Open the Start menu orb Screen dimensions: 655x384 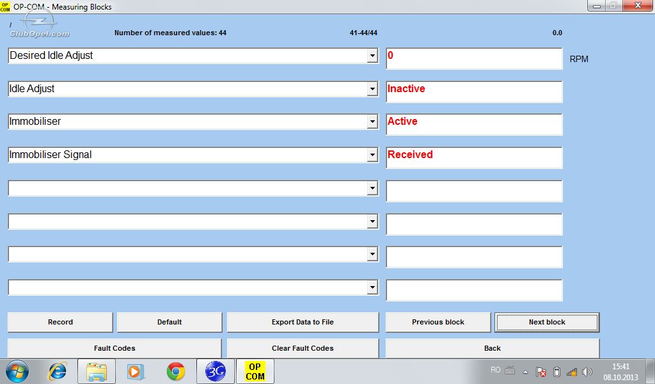click(x=17, y=371)
